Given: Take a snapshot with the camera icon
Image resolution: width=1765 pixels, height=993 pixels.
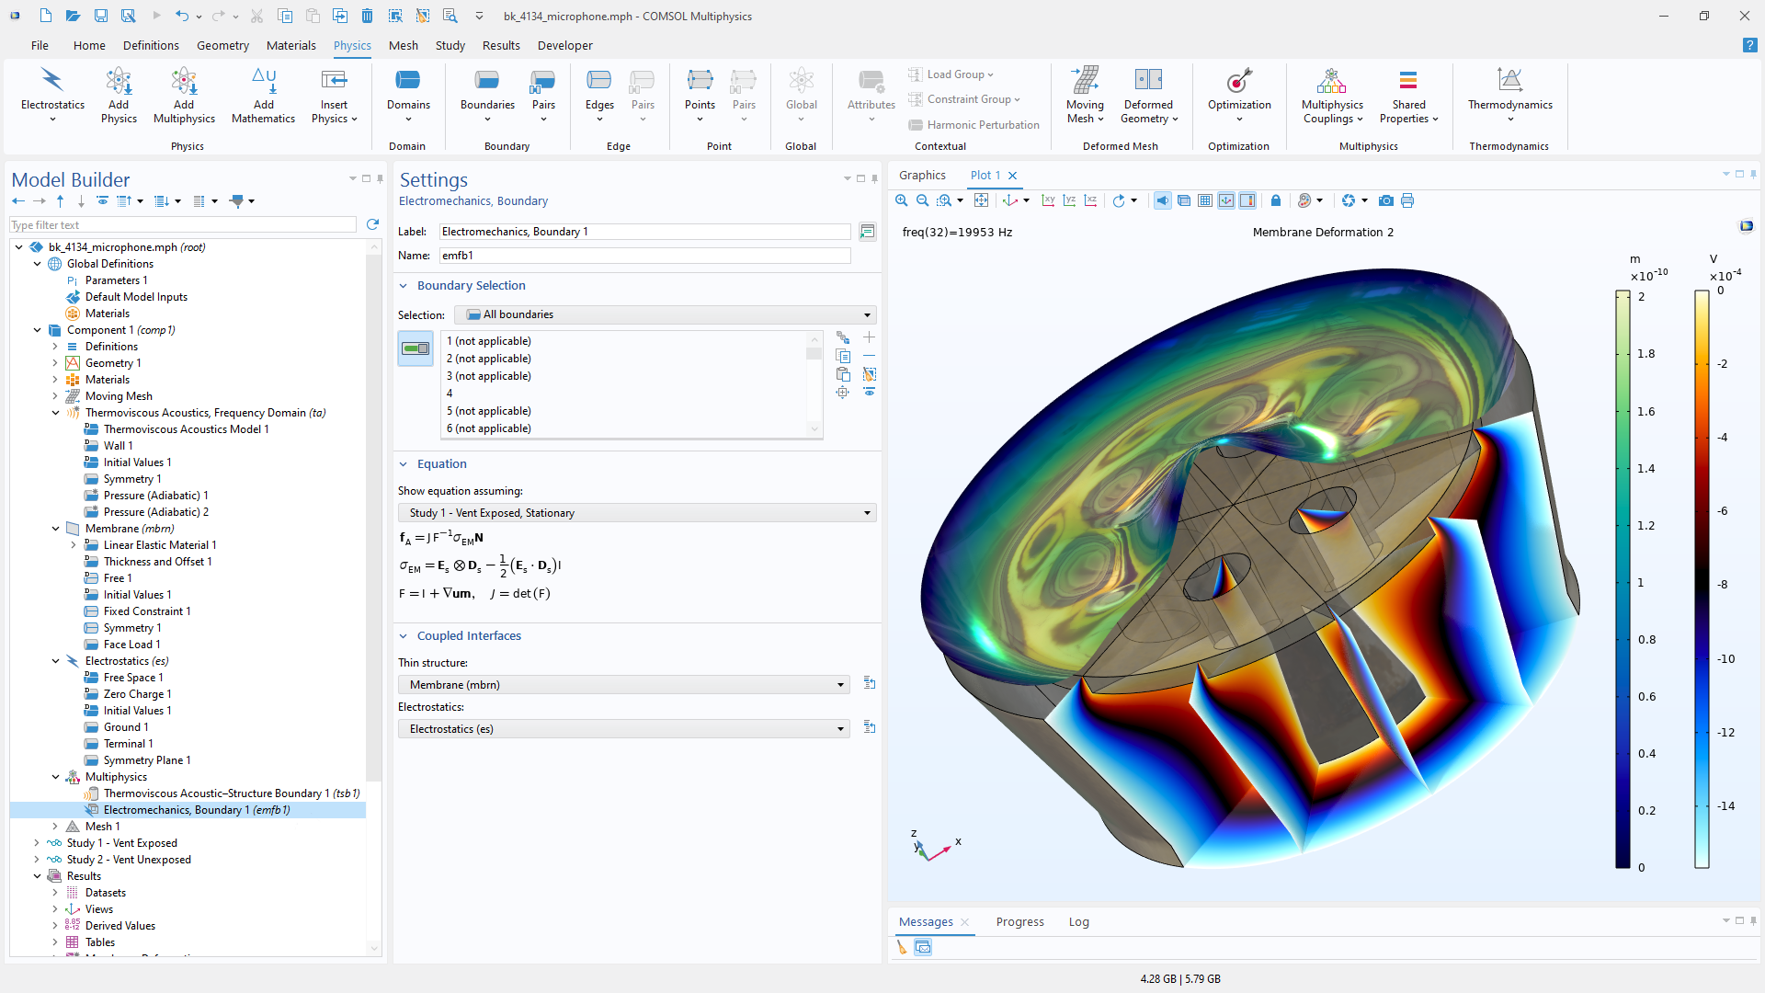Looking at the screenshot, I should (x=1386, y=200).
